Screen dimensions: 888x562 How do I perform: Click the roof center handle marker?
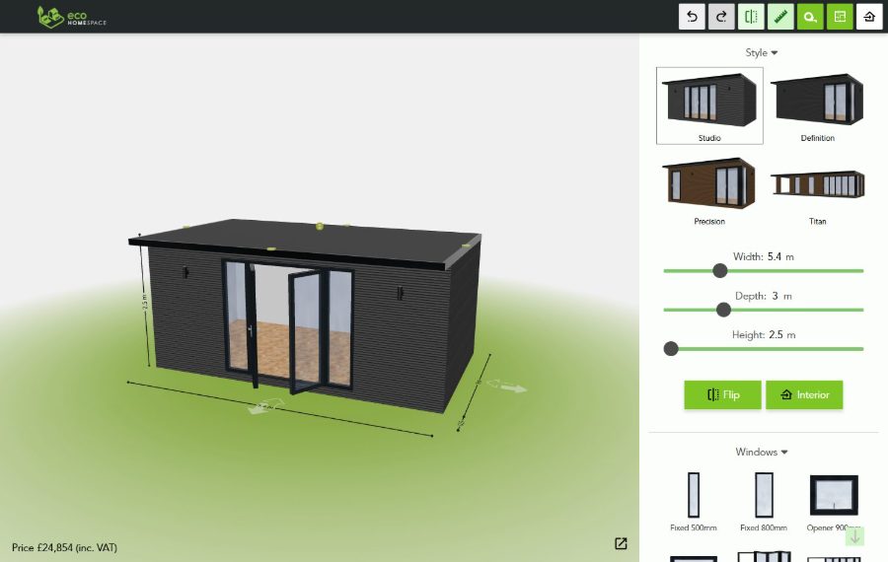pos(320,227)
